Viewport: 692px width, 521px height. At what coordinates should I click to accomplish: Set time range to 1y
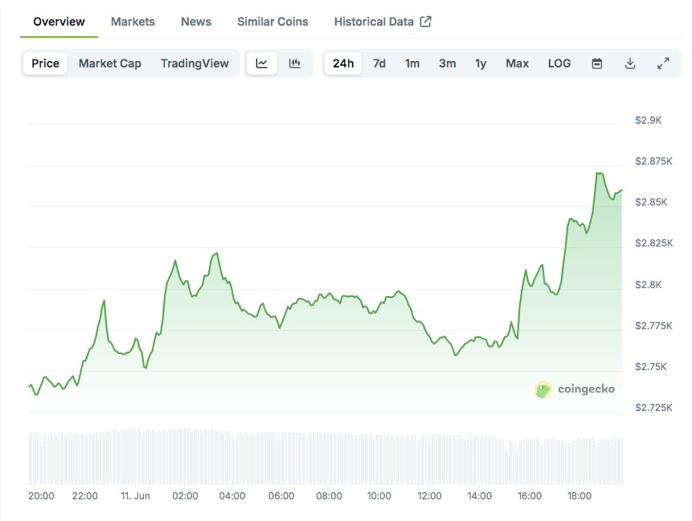tap(481, 63)
